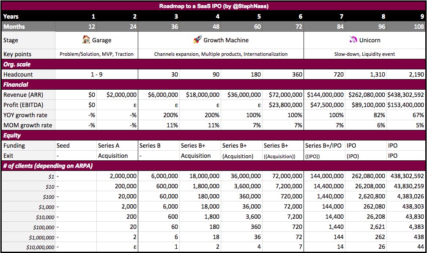
Task: Select the Profit (EBITDA) row label
Action: tap(28, 105)
